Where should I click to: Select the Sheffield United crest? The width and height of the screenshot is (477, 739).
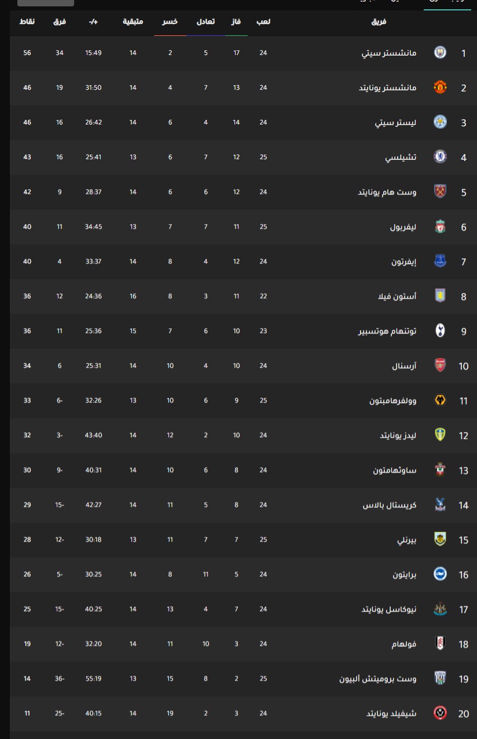pyautogui.click(x=441, y=713)
